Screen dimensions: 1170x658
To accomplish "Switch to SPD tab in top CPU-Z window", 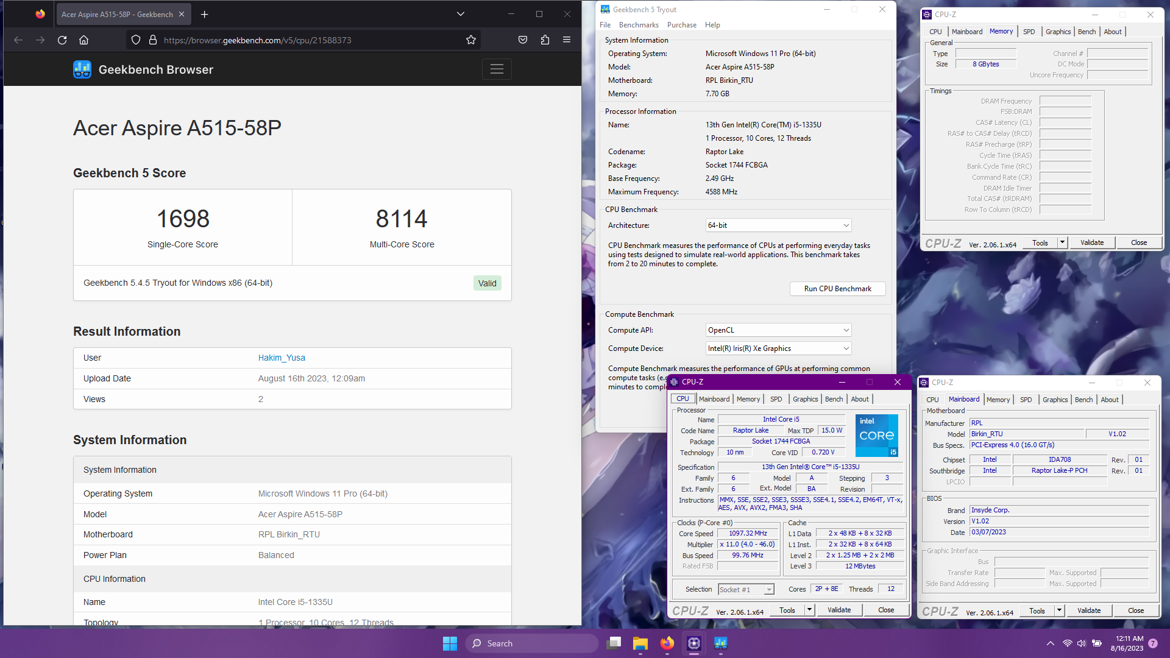I will pos(1029,32).
